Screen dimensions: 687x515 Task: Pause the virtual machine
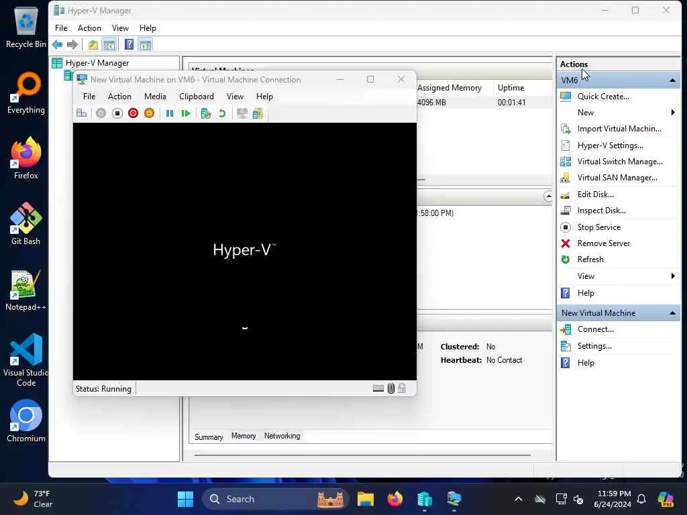[170, 113]
